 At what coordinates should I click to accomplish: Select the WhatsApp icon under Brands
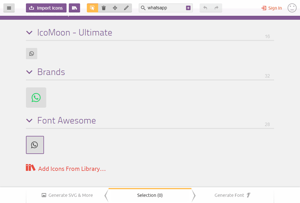[x=36, y=98]
